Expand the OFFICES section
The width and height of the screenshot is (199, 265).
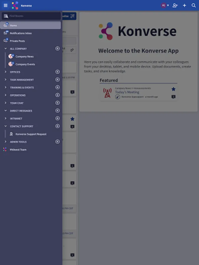tap(6, 72)
